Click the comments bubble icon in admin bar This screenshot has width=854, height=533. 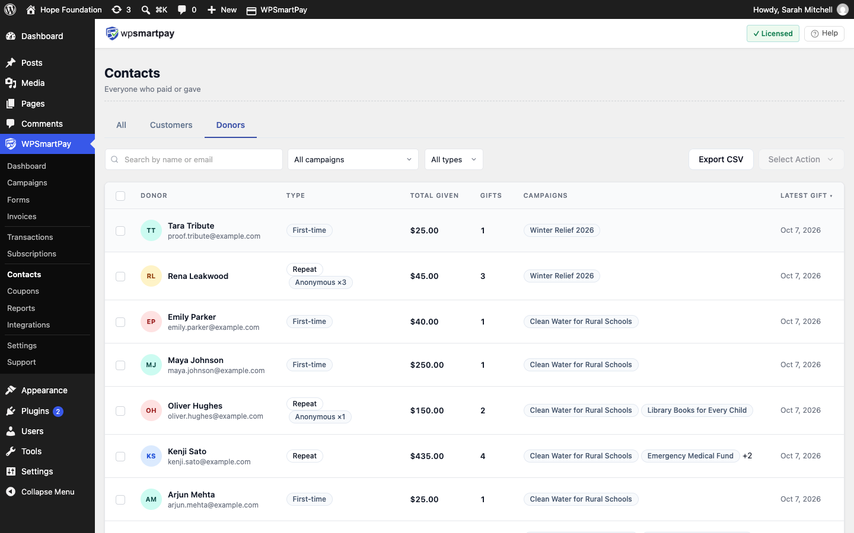click(x=181, y=9)
